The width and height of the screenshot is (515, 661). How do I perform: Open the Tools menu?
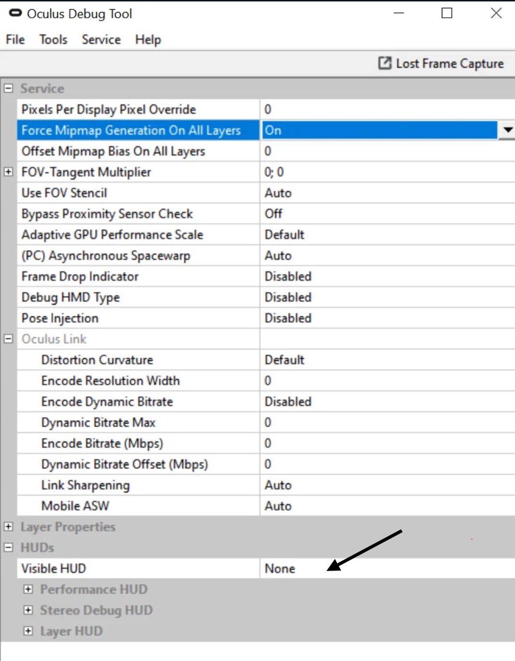53,39
